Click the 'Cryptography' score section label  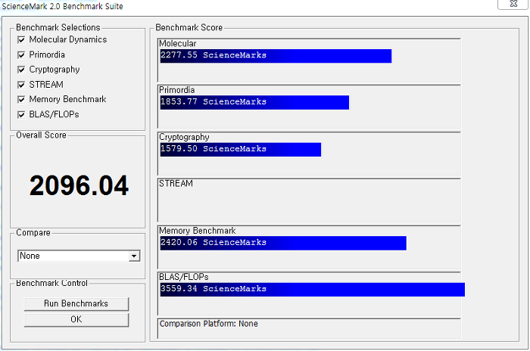pyautogui.click(x=184, y=137)
